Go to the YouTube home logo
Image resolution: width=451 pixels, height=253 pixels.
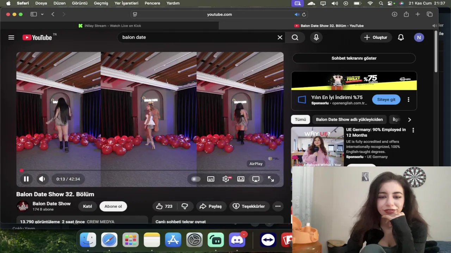[x=37, y=37]
